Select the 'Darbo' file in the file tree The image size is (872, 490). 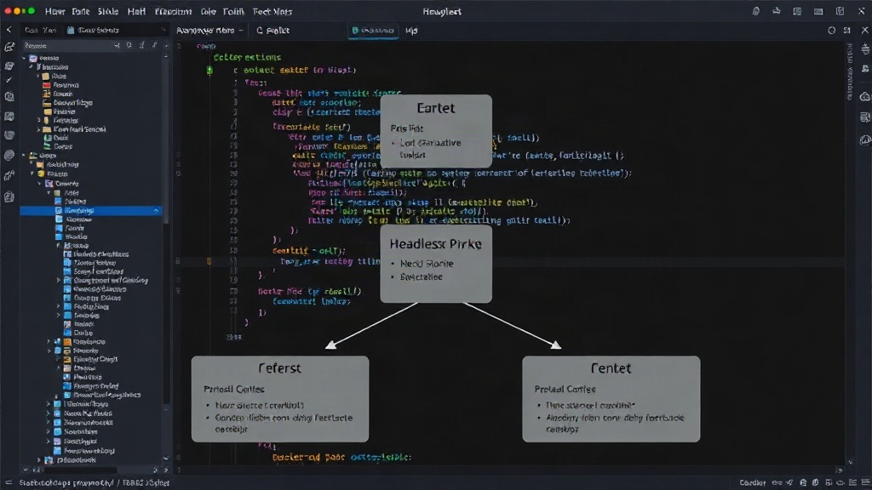(x=77, y=333)
